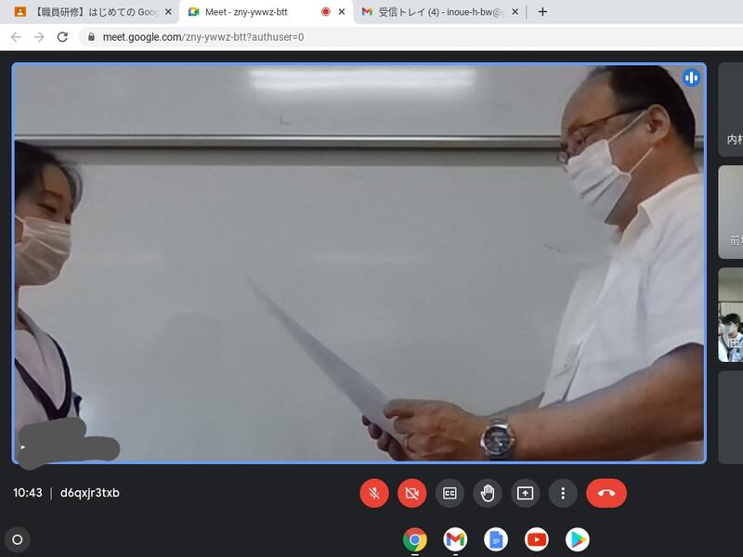Launch Gmail from the shelf
Viewport: 743px width, 557px height.
tap(455, 539)
